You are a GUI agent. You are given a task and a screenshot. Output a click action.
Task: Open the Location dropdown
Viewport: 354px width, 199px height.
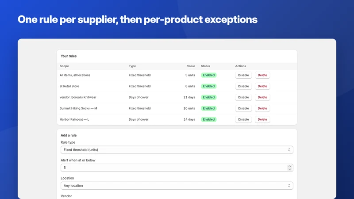coord(177,186)
